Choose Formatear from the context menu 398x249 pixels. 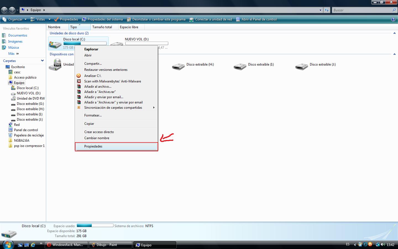[x=93, y=115]
